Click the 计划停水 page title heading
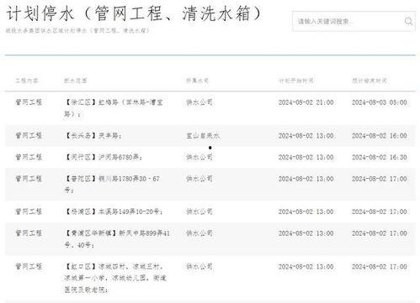420x303 pixels. click(x=134, y=13)
